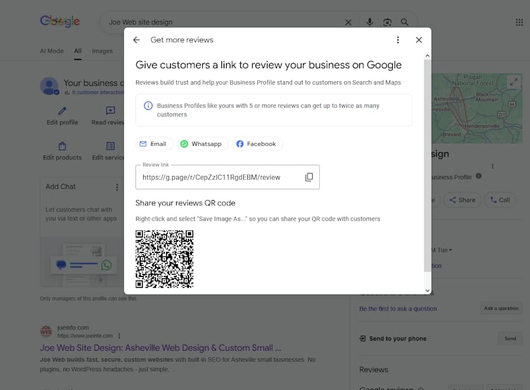Screen dimensions: 530x390
Task: Expand the map to full view
Action: (x=514, y=82)
